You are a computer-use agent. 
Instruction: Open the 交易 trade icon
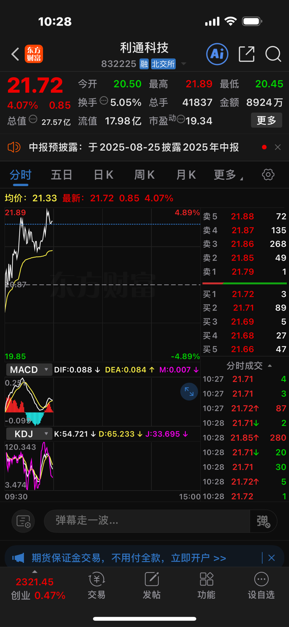[x=96, y=586]
